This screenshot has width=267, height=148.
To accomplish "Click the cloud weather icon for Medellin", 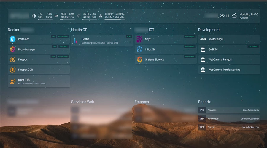I will pyautogui.click(x=234, y=16).
